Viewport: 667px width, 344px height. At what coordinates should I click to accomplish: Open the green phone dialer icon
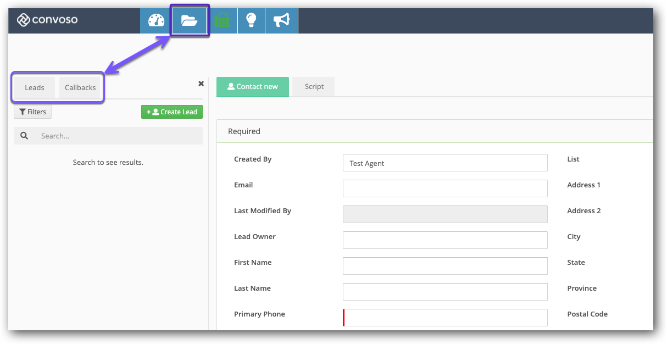point(222,21)
